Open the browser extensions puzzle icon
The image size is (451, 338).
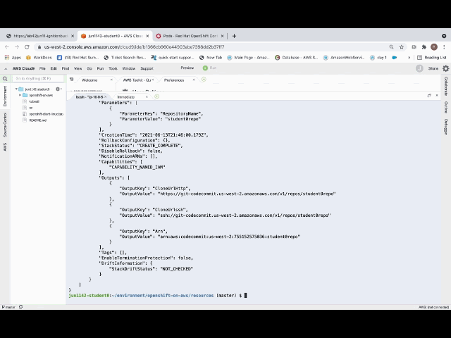[424, 47]
